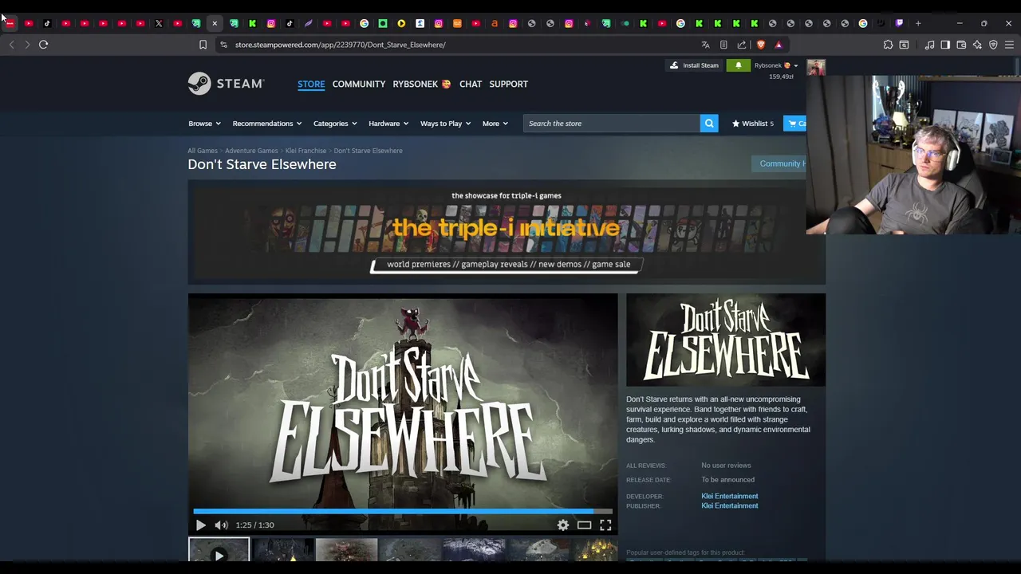
Task: Switch to the X browser tab
Action: tap(159, 23)
